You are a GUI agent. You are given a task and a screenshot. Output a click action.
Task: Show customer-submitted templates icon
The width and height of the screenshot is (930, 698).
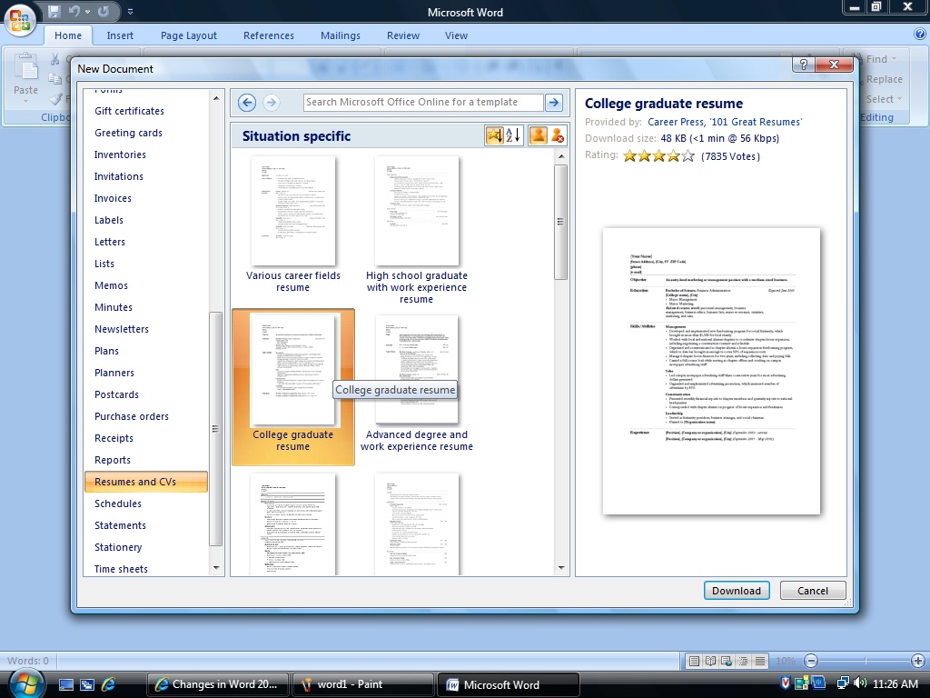coord(538,136)
